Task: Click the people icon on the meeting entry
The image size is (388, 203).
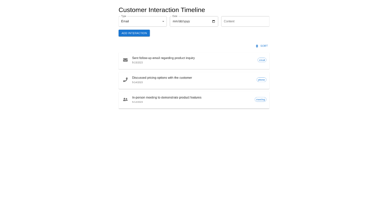Action: click(125, 99)
